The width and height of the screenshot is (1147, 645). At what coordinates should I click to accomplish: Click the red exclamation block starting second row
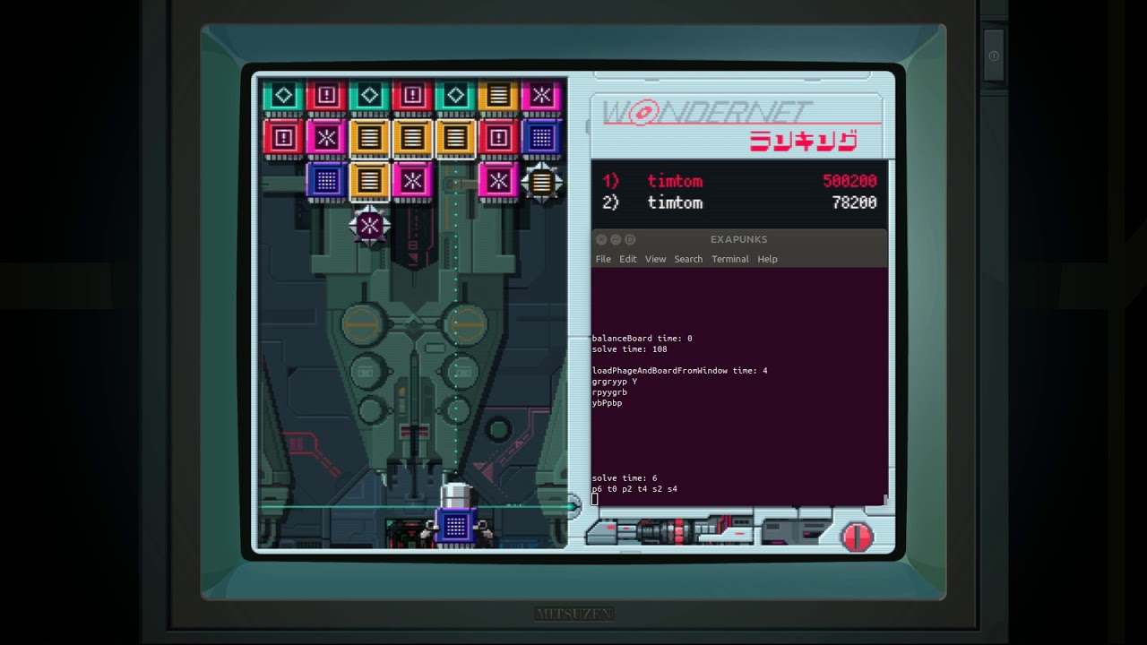[283, 138]
